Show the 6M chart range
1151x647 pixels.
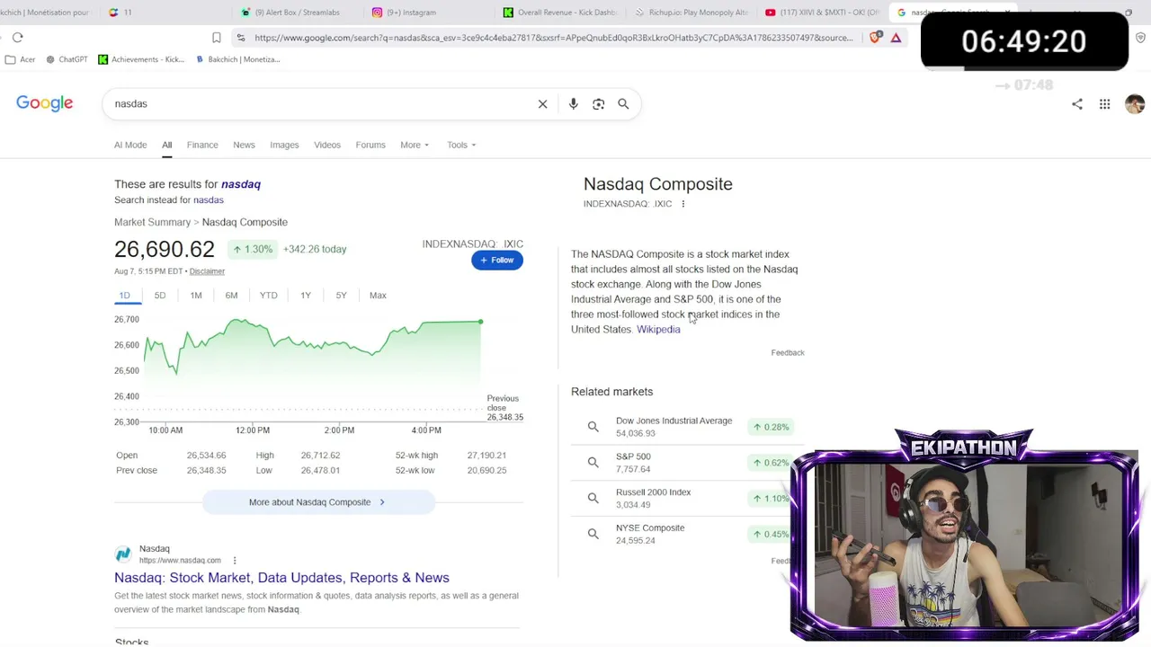[231, 295]
